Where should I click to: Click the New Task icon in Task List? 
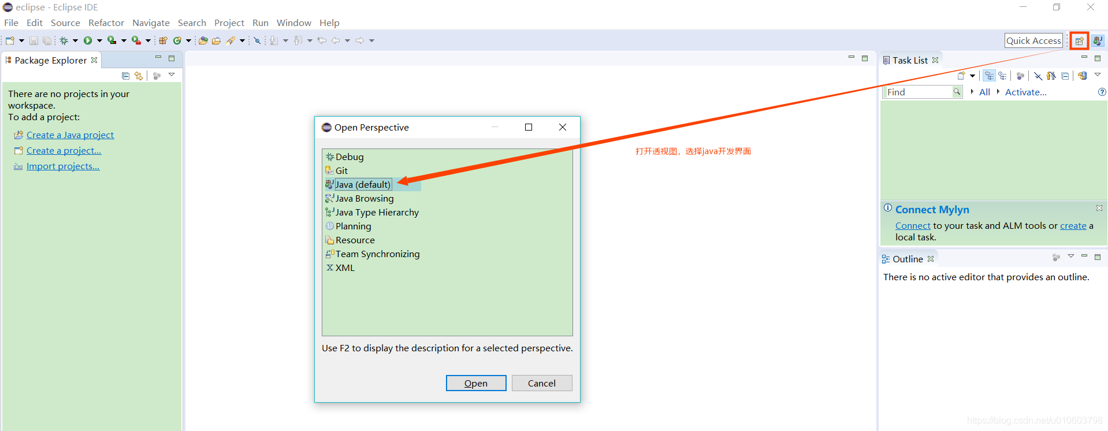(x=961, y=76)
